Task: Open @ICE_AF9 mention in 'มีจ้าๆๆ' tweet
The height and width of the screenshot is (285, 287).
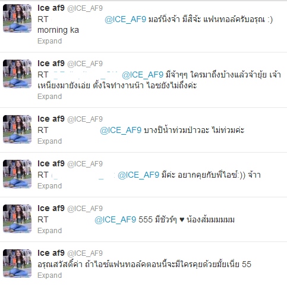Action: click(x=143, y=75)
